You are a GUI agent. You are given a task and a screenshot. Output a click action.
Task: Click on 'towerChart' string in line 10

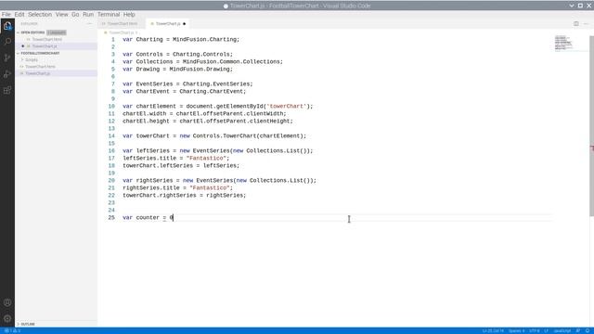point(287,106)
